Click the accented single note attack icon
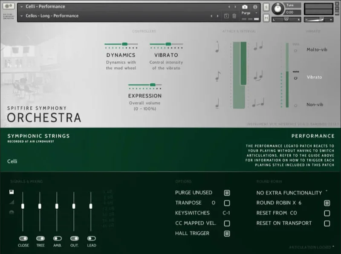The height and width of the screenshot is (254, 341). (217, 47)
